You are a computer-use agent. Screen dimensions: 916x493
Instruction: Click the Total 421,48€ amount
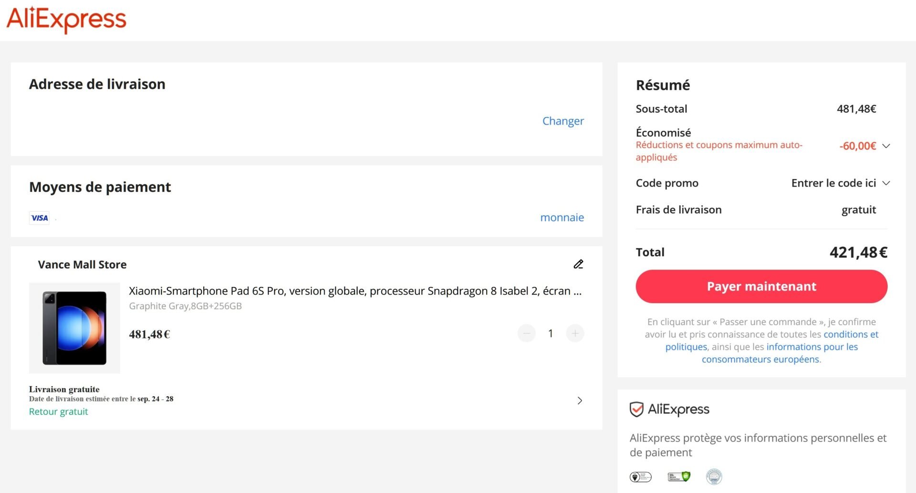[858, 252]
